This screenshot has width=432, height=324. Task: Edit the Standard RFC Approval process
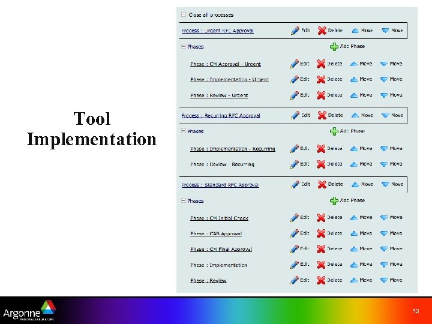tap(301, 184)
